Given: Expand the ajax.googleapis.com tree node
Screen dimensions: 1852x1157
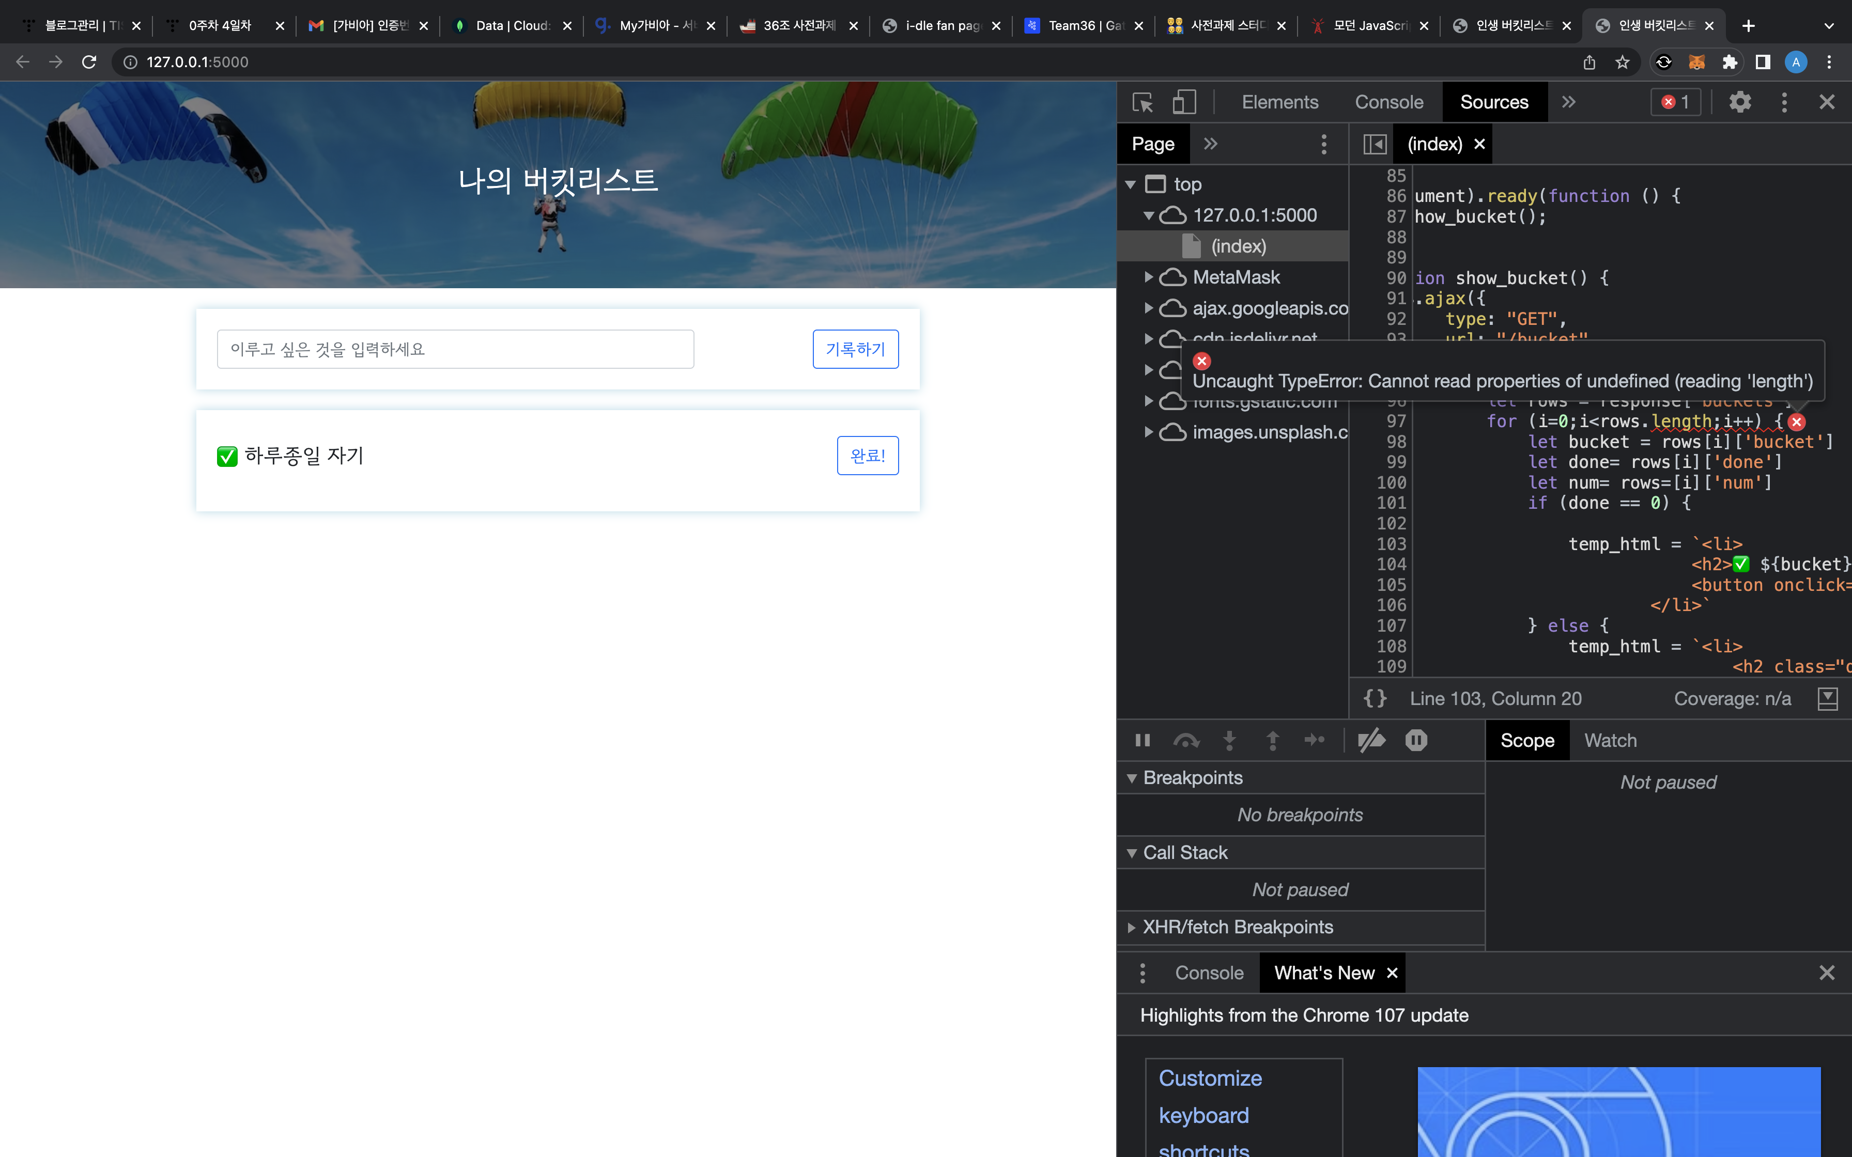Looking at the screenshot, I should (x=1149, y=308).
